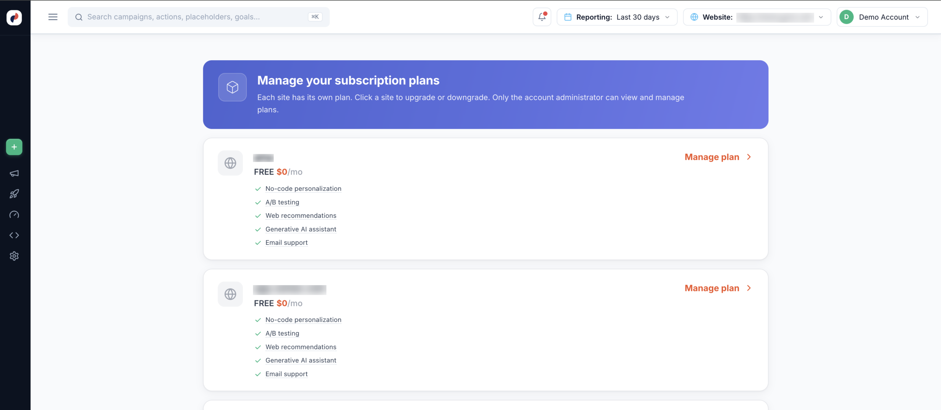Click blurred site name in first card
Image resolution: width=941 pixels, height=410 pixels.
point(263,158)
